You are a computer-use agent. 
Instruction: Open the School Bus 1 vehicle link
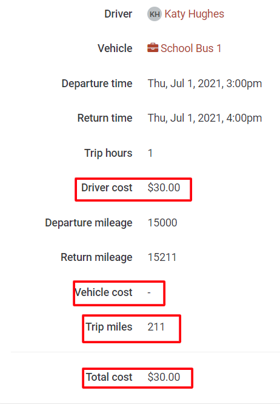click(x=191, y=48)
